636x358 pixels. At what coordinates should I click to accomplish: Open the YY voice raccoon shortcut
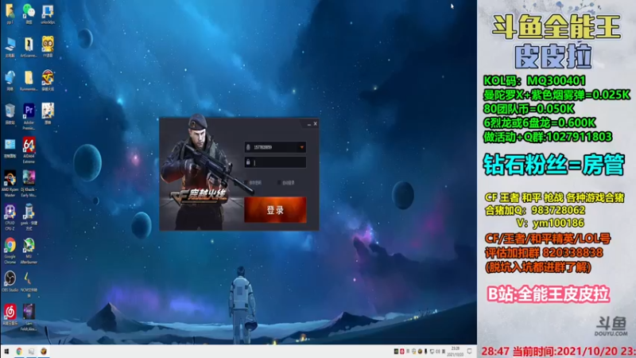[x=48, y=47]
